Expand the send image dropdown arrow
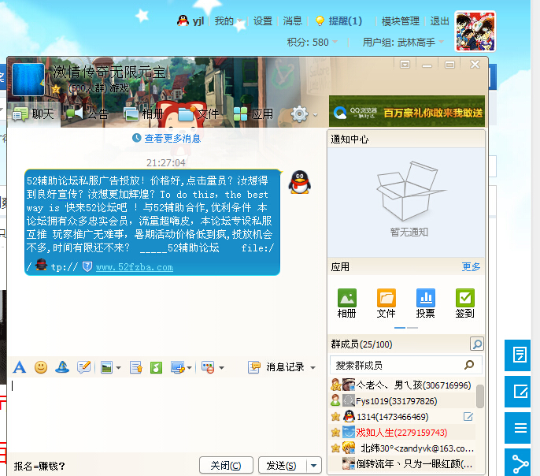 tap(118, 368)
